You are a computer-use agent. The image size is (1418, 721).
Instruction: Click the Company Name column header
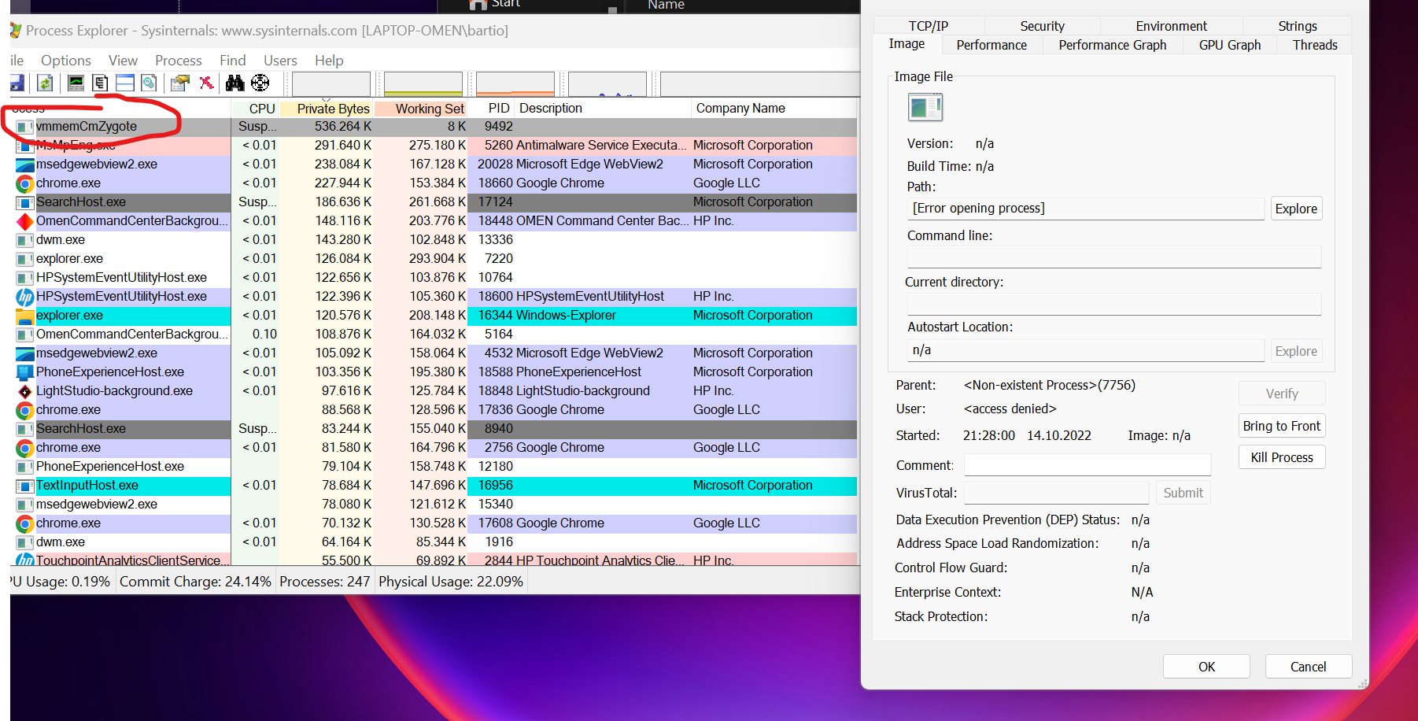coord(774,109)
